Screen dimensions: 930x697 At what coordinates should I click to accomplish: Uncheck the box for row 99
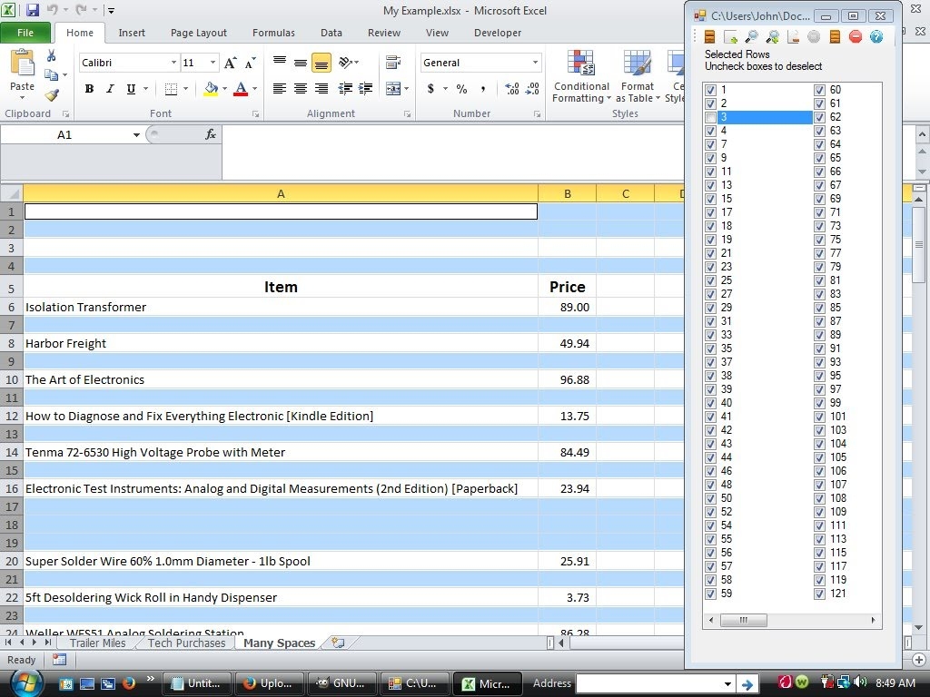(x=820, y=403)
